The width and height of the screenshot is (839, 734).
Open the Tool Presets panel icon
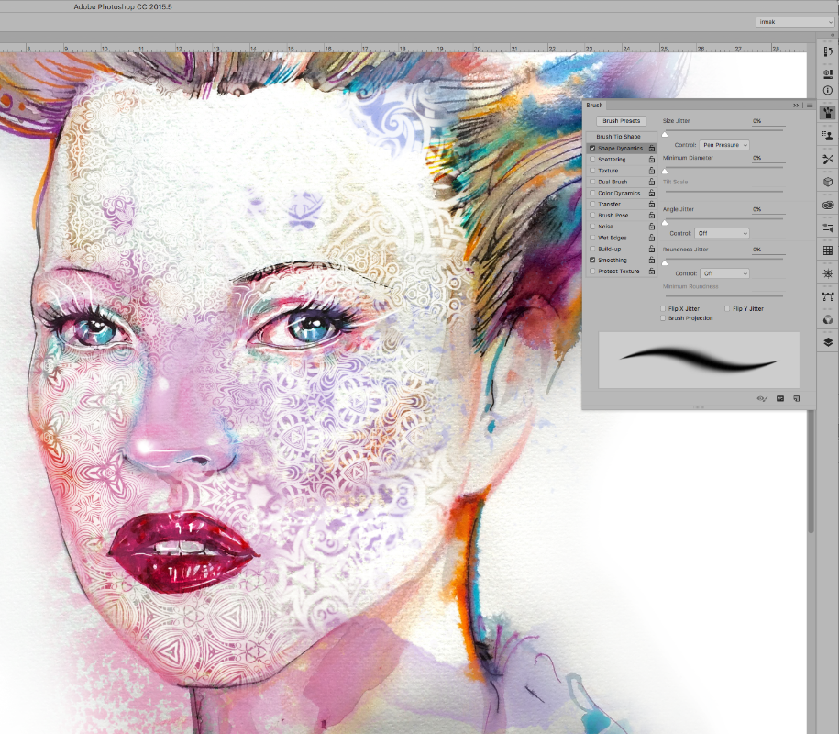tap(828, 159)
